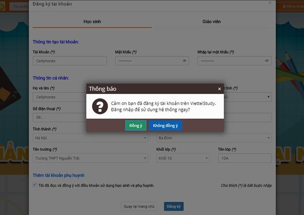Toggle password visibility in Mật khẩu field
The width and height of the screenshot is (304, 215).
[x=185, y=61]
